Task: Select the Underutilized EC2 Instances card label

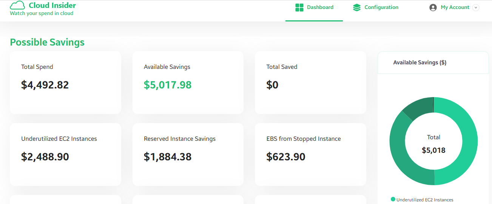Action: point(59,139)
